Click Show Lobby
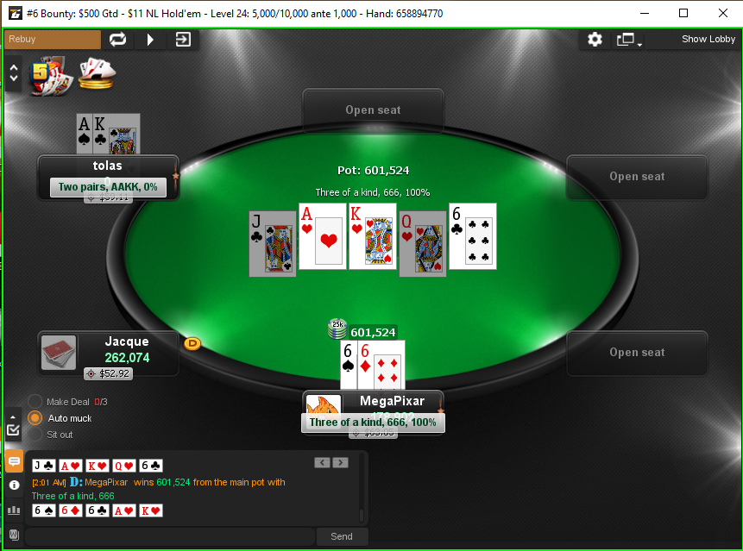The image size is (743, 551). pos(708,40)
